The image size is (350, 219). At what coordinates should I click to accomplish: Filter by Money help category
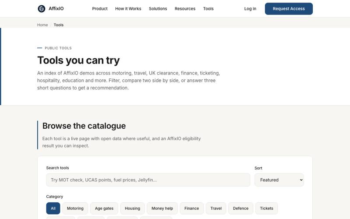point(162,208)
